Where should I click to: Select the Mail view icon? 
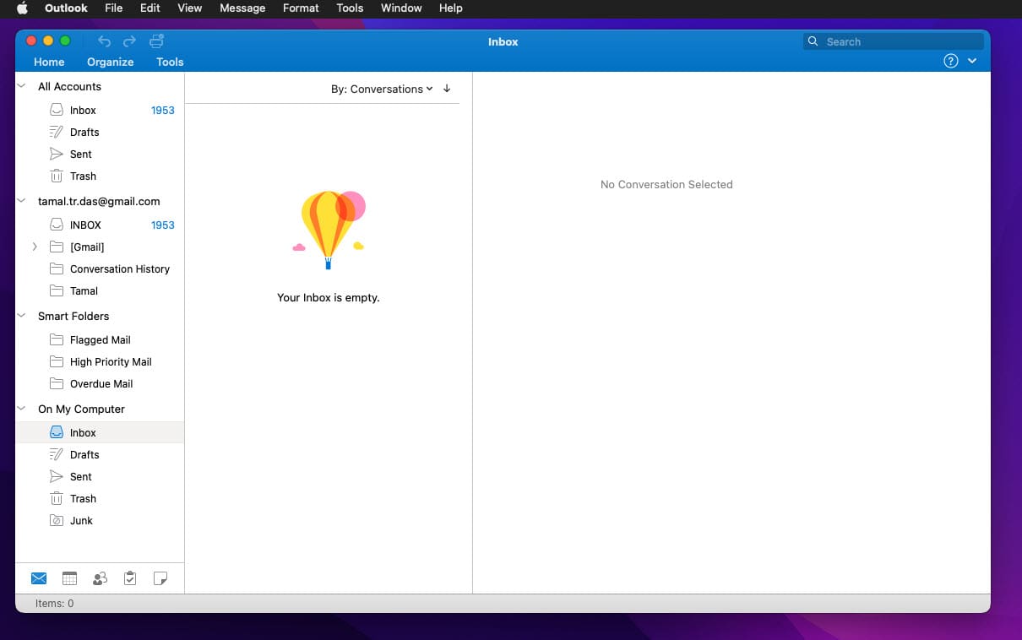coord(39,578)
